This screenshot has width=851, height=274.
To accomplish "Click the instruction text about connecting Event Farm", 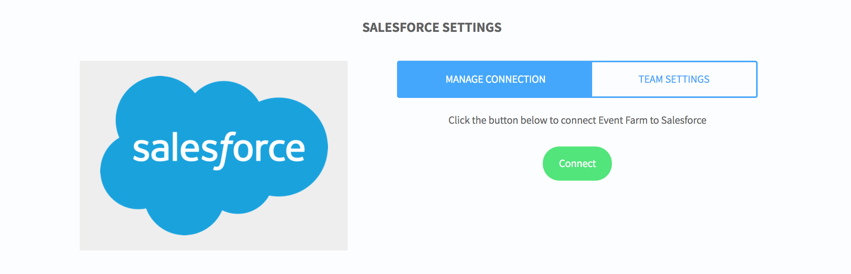I will pos(577,120).
